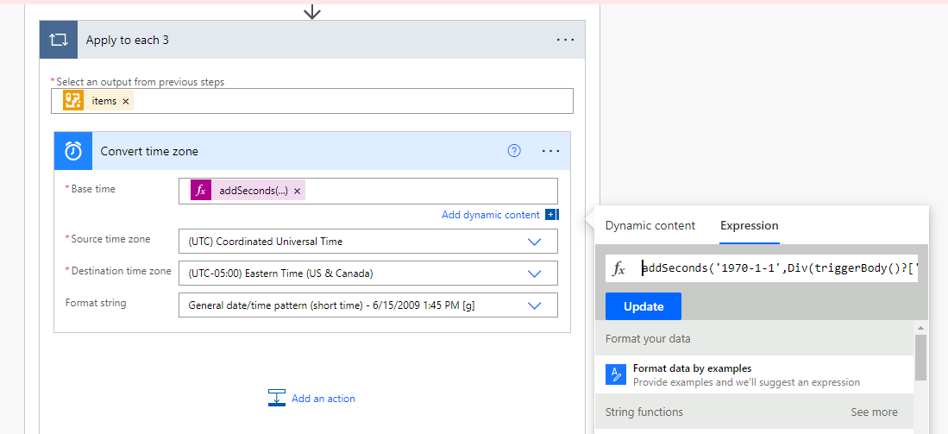Expand the Destination time zone dropdown
This screenshot has width=948, height=434.
pos(535,273)
